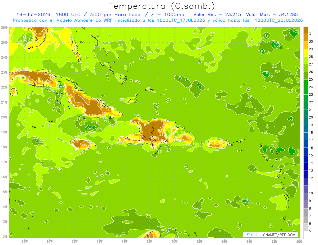Click latitude axis label "16N"
Viewport: 318px width, 245px height.
[4, 177]
